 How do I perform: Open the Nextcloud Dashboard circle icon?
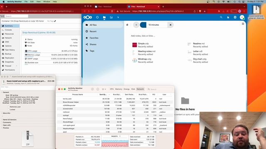tap(97, 17)
